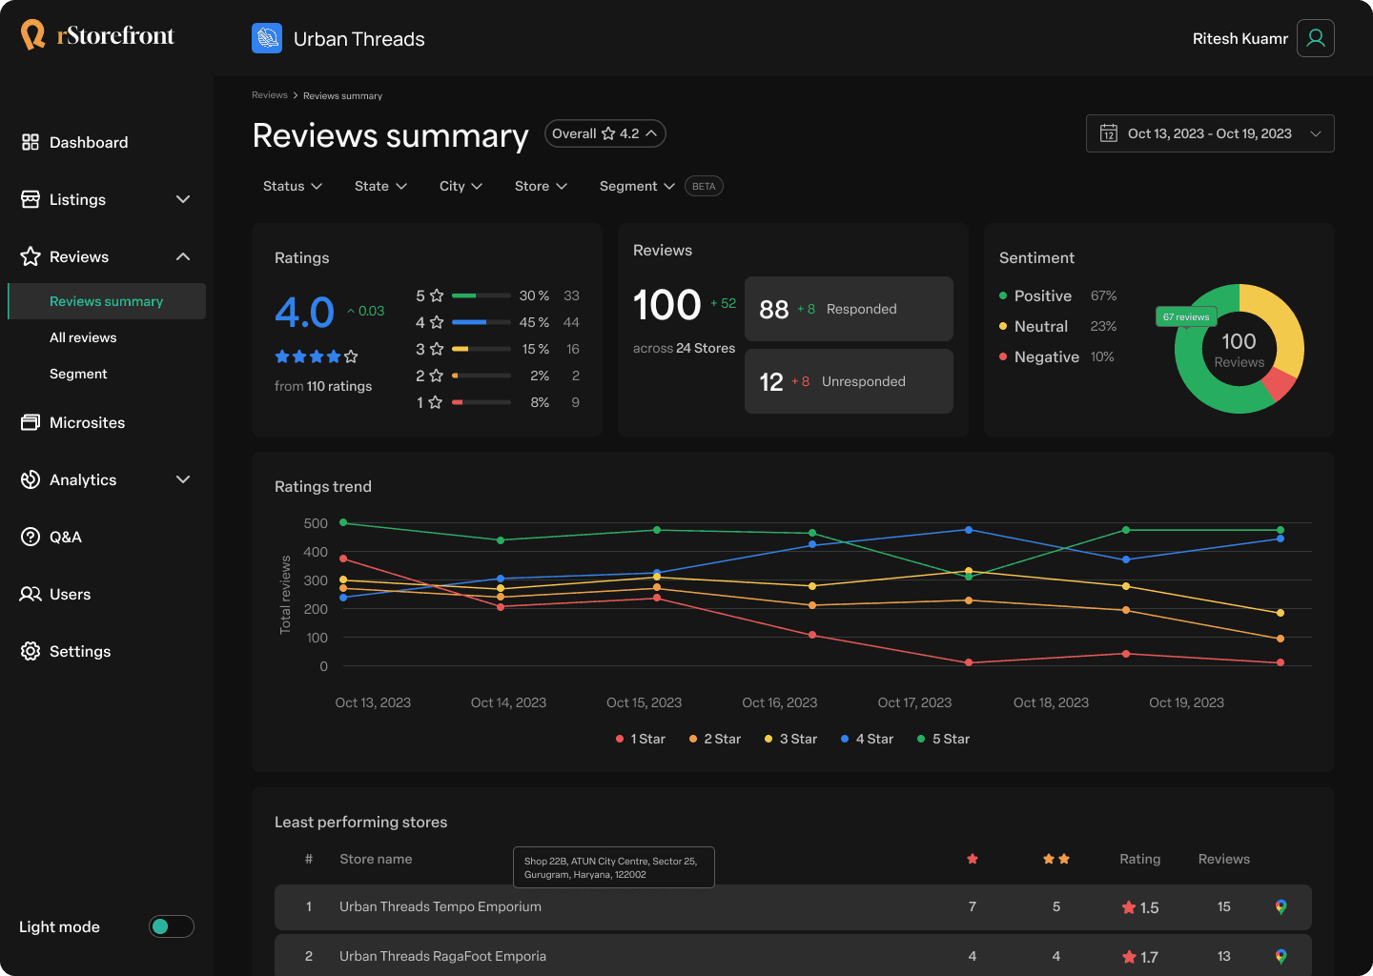
Task: Collapse the Overall 4.2 rating dropdown
Action: [x=605, y=133]
